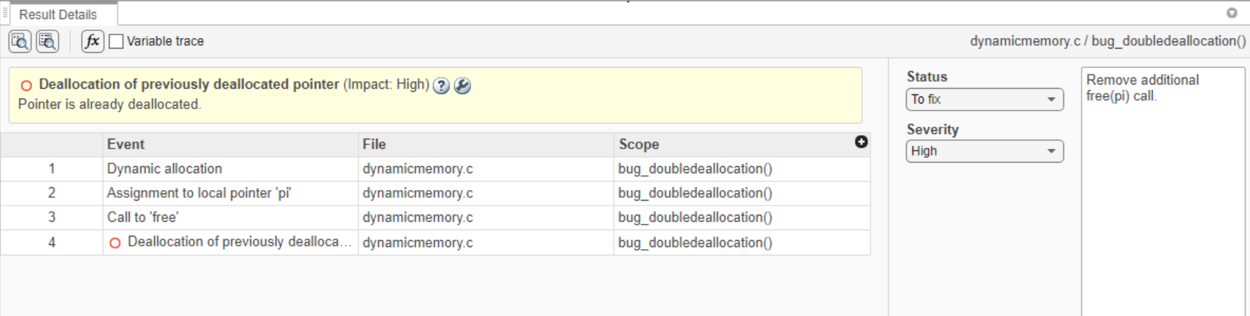Image resolution: width=1250 pixels, height=316 pixels.
Task: Switch to the Result Details tab
Action: tap(58, 14)
